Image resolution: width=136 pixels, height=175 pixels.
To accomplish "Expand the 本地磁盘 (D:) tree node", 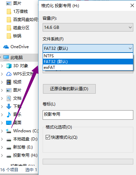I will coord(2,139).
